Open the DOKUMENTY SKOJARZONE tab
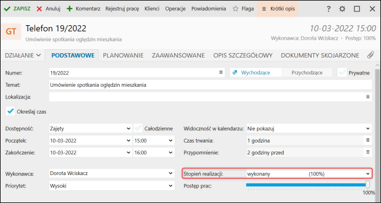381x203 pixels. (320, 55)
